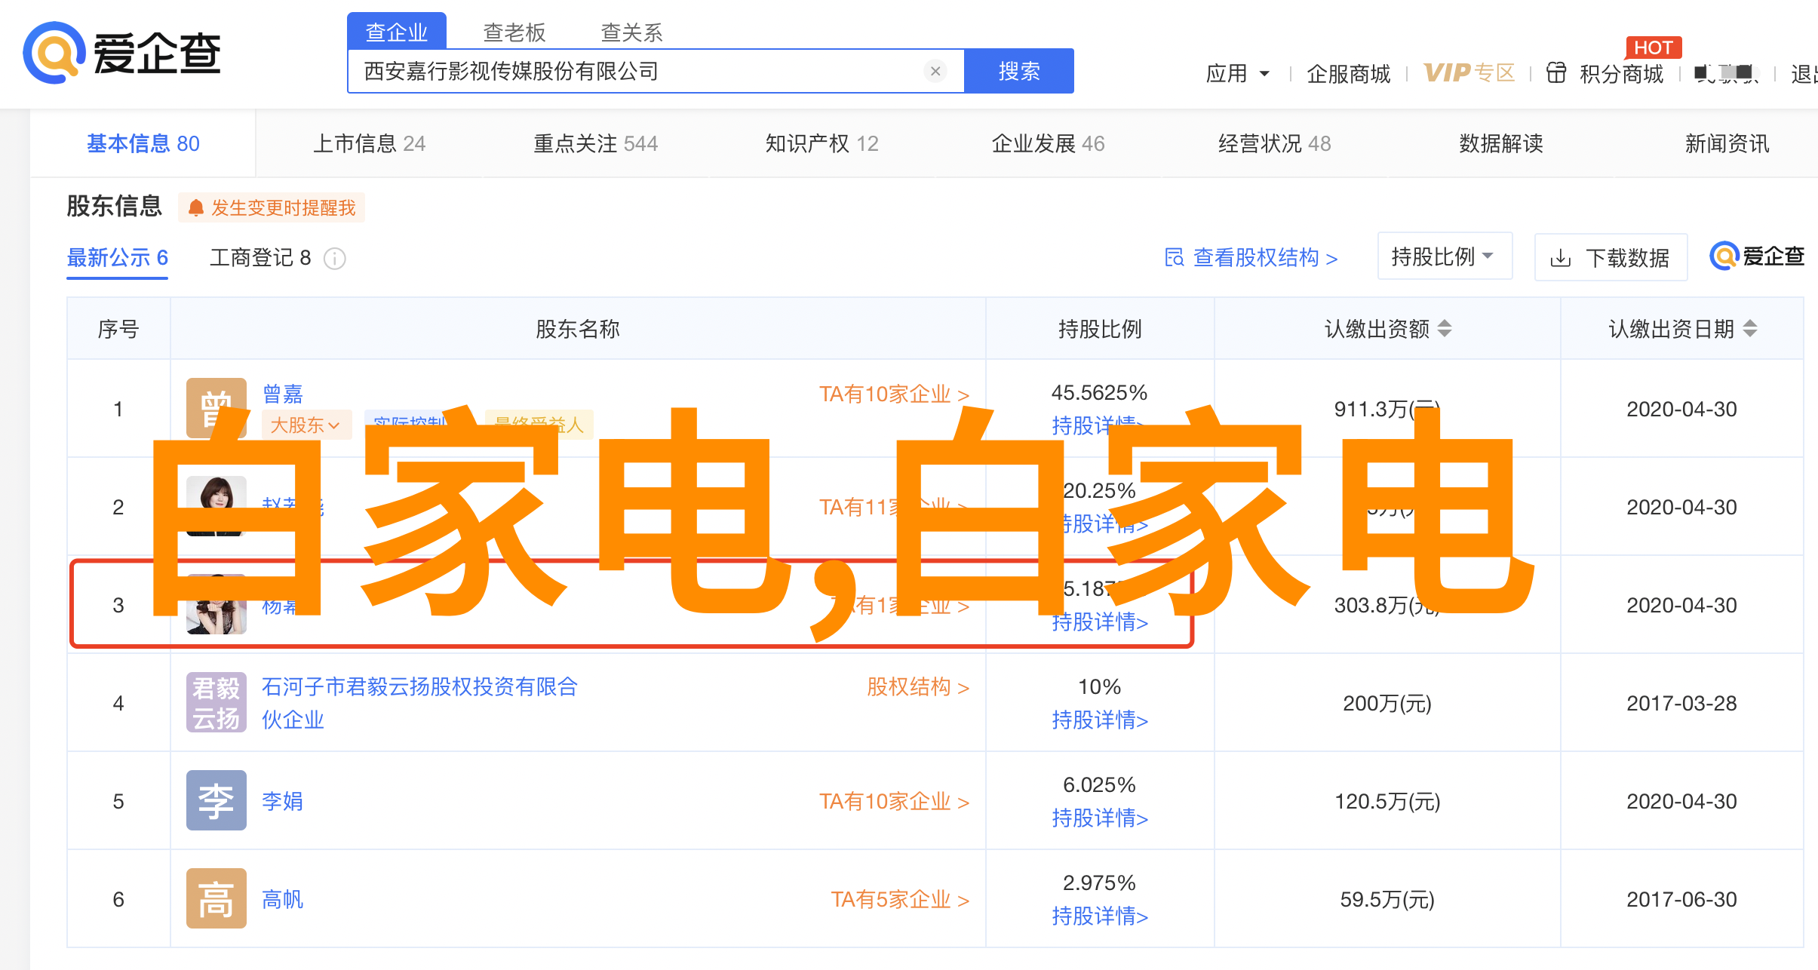Open the 基本信息 80 tab
Screen dimensions: 1818x970
tap(143, 143)
